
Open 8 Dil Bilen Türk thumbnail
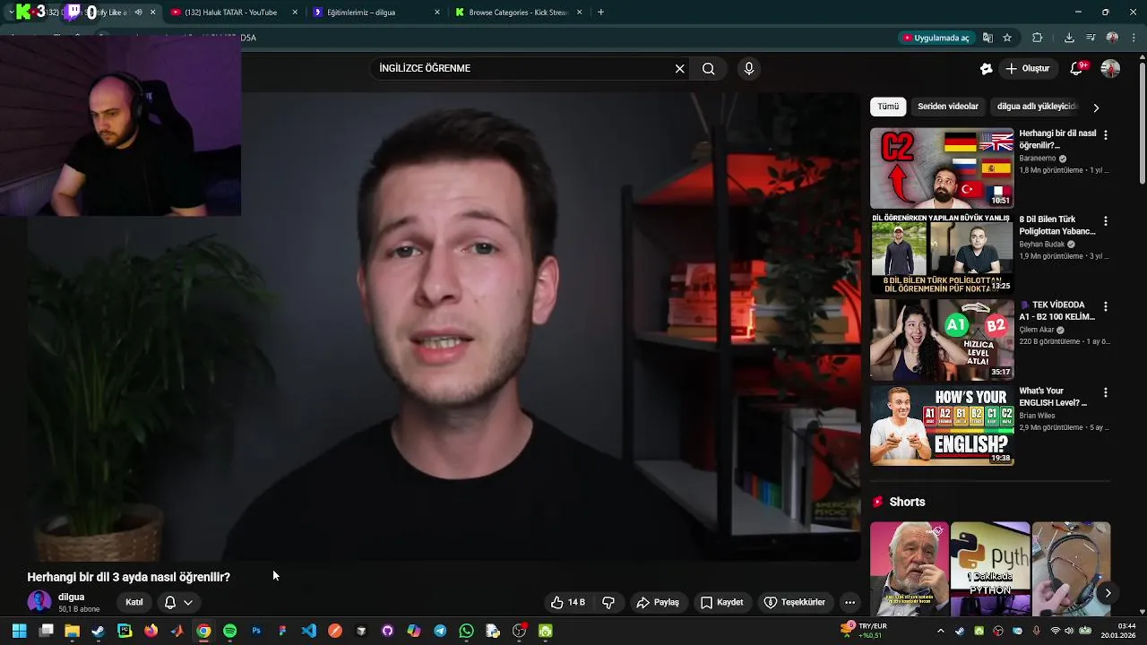coord(942,254)
